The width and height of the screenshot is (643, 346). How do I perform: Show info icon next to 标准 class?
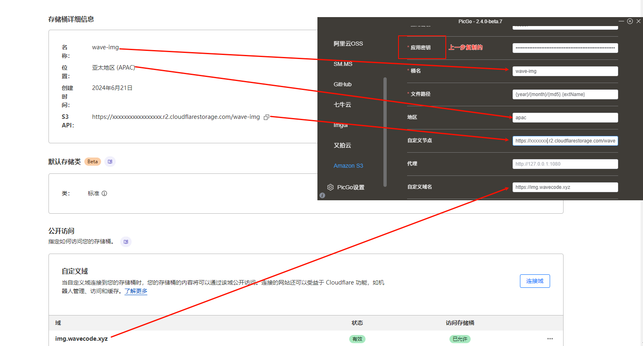tap(104, 193)
